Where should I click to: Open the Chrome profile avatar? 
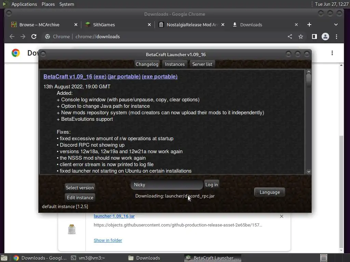[325, 37]
